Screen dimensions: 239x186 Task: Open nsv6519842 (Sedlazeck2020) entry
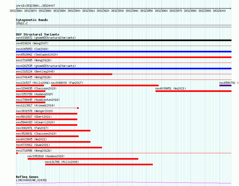click(x=37, y=55)
